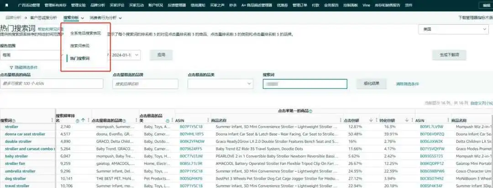Viewport: 493px width, 188px height.
Task: Open ASIN B005GMIKF6 link
Action: pyautogui.click(x=191, y=178)
